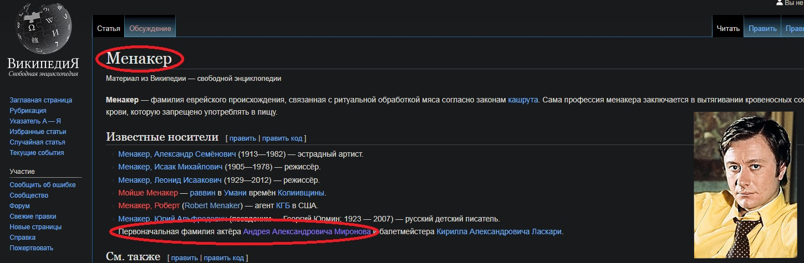This screenshot has width=804, height=263.
Task: Follow the Андрея Александровича Миронова link
Action: point(307,231)
